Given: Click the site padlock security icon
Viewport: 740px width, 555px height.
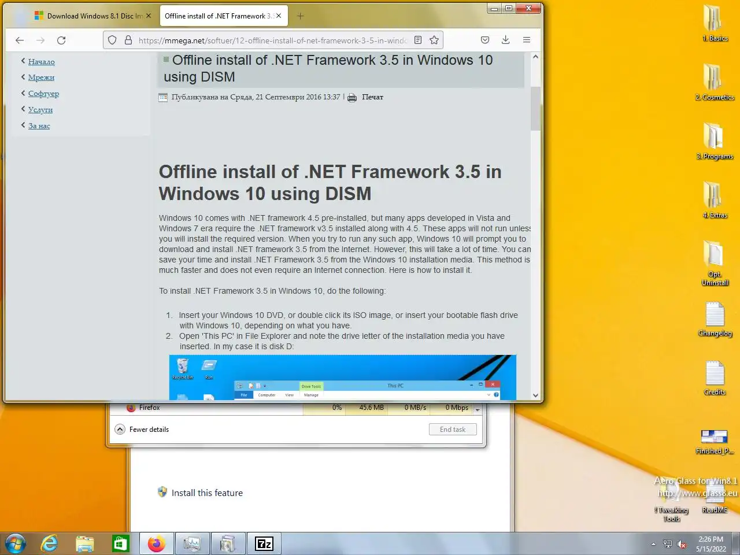Looking at the screenshot, I should (128, 40).
